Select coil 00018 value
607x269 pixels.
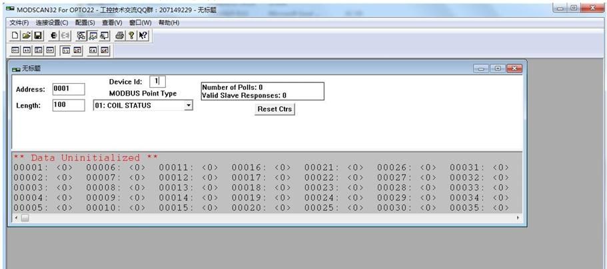tap(283, 188)
